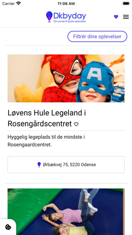132x235 pixels.
Task: Tap the map pin in Dkbyday logo
Action: pos(49,17)
